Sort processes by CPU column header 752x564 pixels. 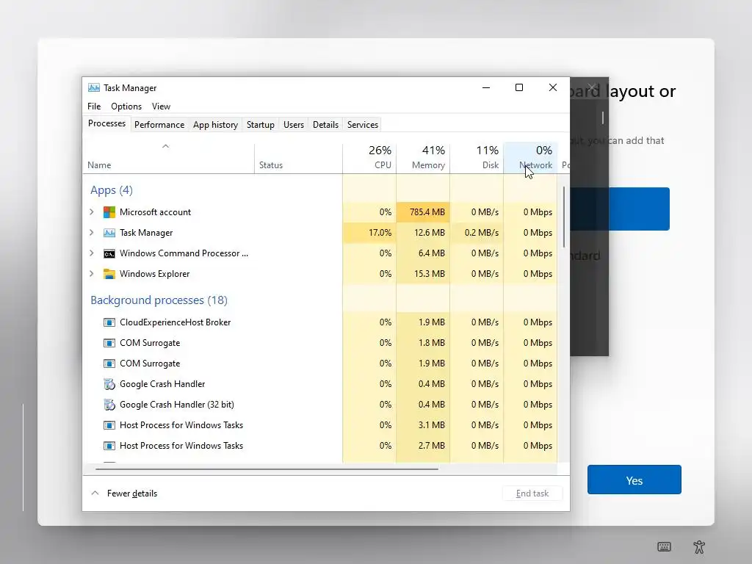(369, 158)
